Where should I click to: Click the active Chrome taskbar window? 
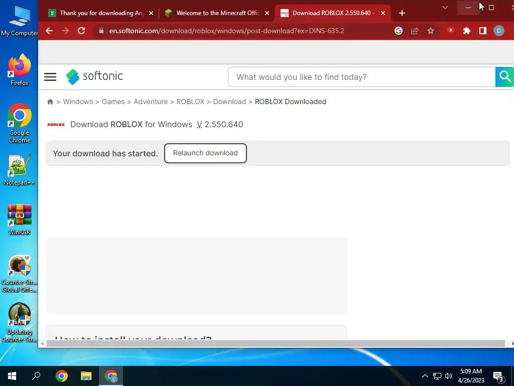click(111, 376)
